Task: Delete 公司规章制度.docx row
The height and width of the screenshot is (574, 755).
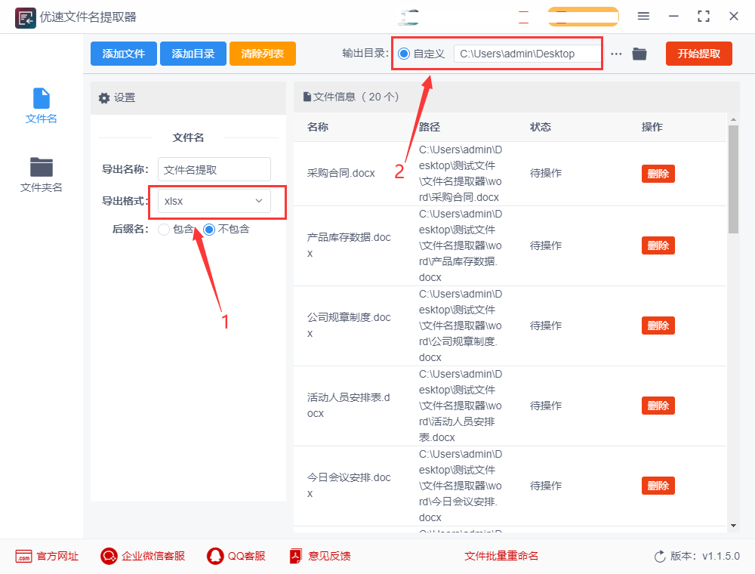Action: 658,326
